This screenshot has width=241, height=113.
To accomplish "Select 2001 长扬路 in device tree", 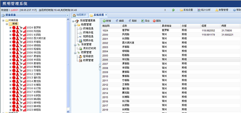I will click(34, 35).
